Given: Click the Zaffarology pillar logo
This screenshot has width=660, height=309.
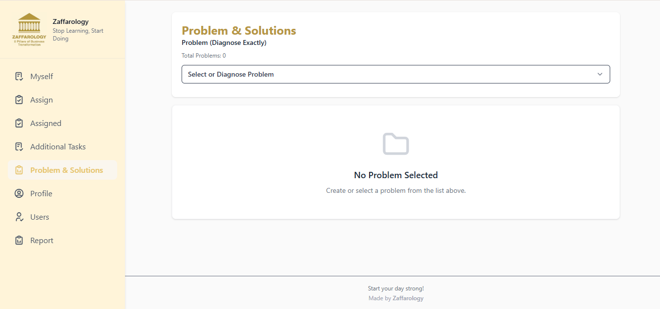Looking at the screenshot, I should point(29,29).
